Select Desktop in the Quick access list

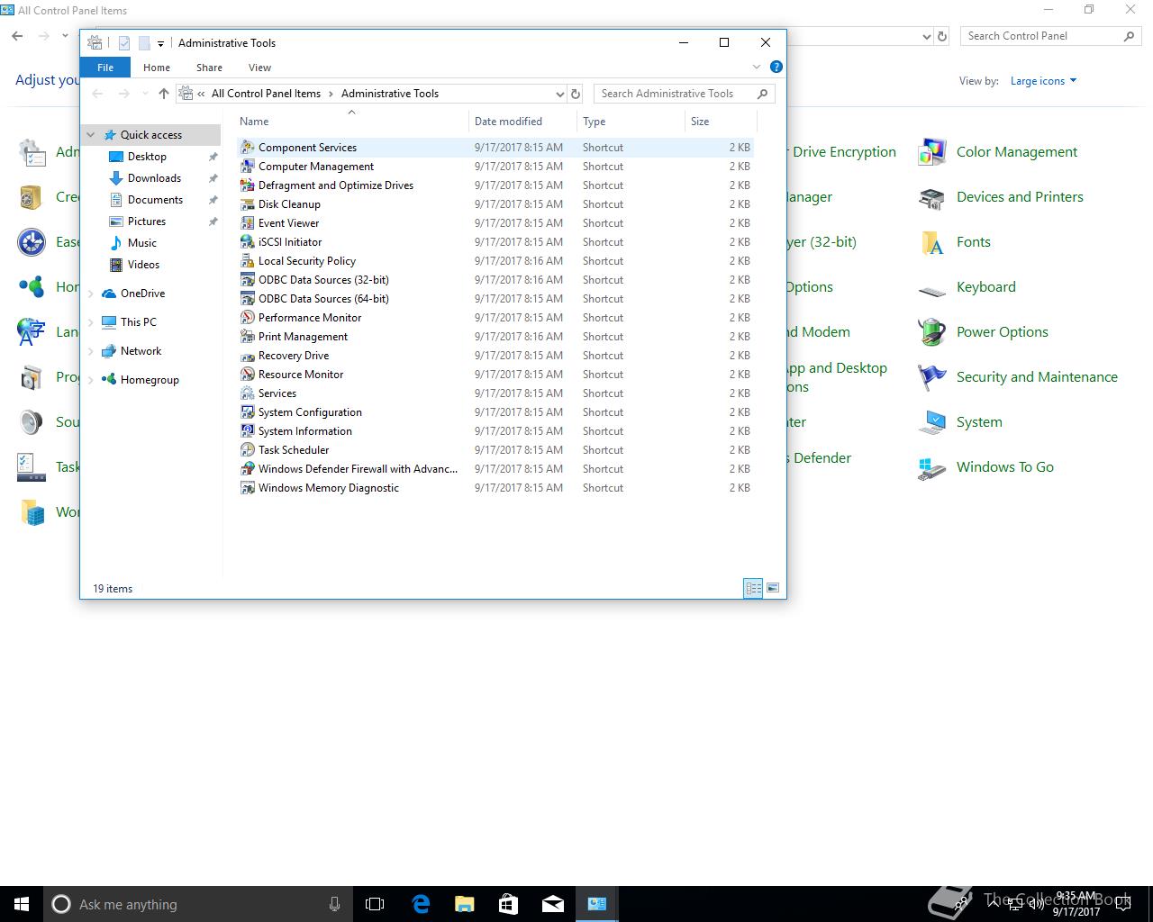click(x=147, y=157)
